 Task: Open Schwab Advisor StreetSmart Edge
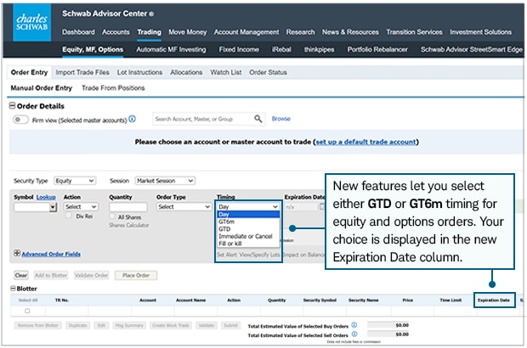click(x=471, y=49)
